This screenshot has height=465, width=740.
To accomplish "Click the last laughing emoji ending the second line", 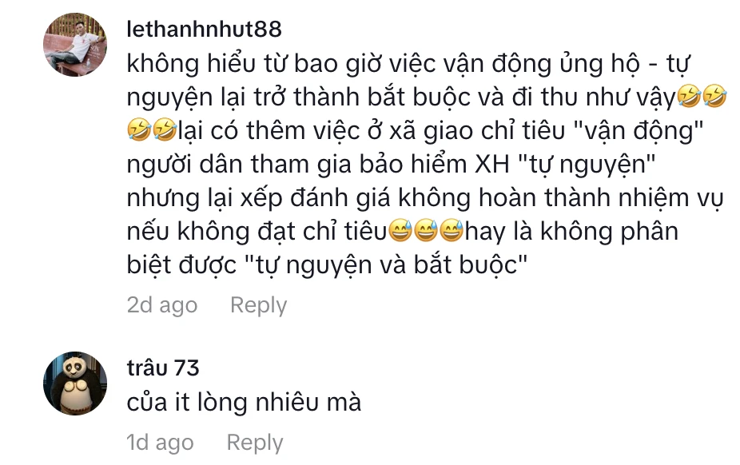I will (714, 97).
